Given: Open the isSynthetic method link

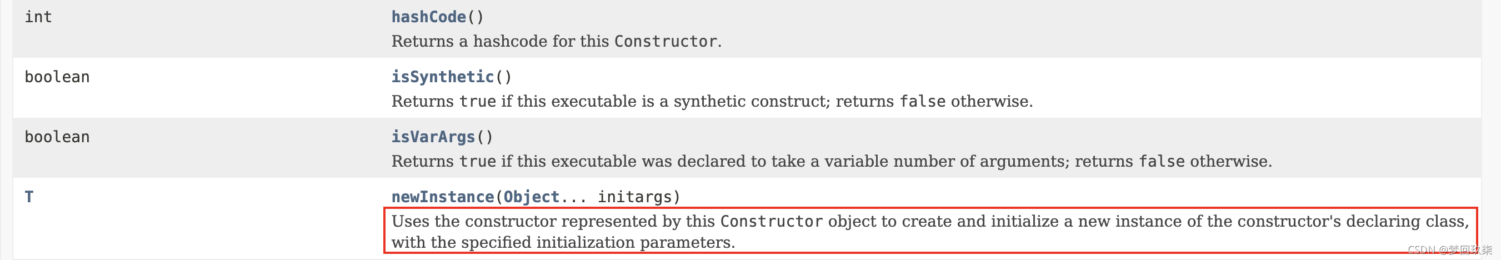Looking at the screenshot, I should click(x=442, y=77).
